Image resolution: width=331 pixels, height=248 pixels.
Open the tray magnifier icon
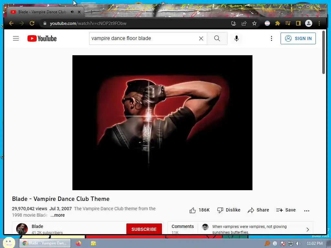[267, 243]
